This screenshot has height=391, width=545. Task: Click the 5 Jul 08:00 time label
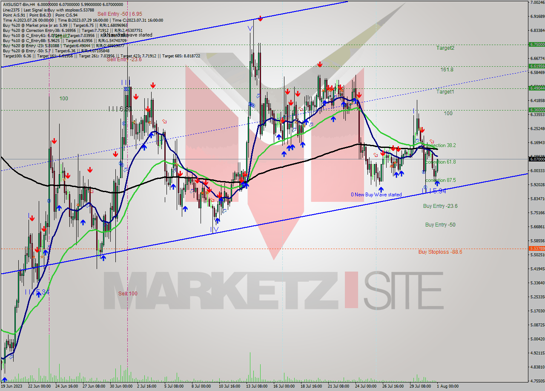[174, 386]
